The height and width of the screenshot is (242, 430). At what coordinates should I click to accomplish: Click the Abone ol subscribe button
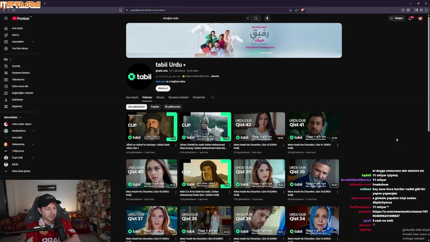click(x=163, y=88)
